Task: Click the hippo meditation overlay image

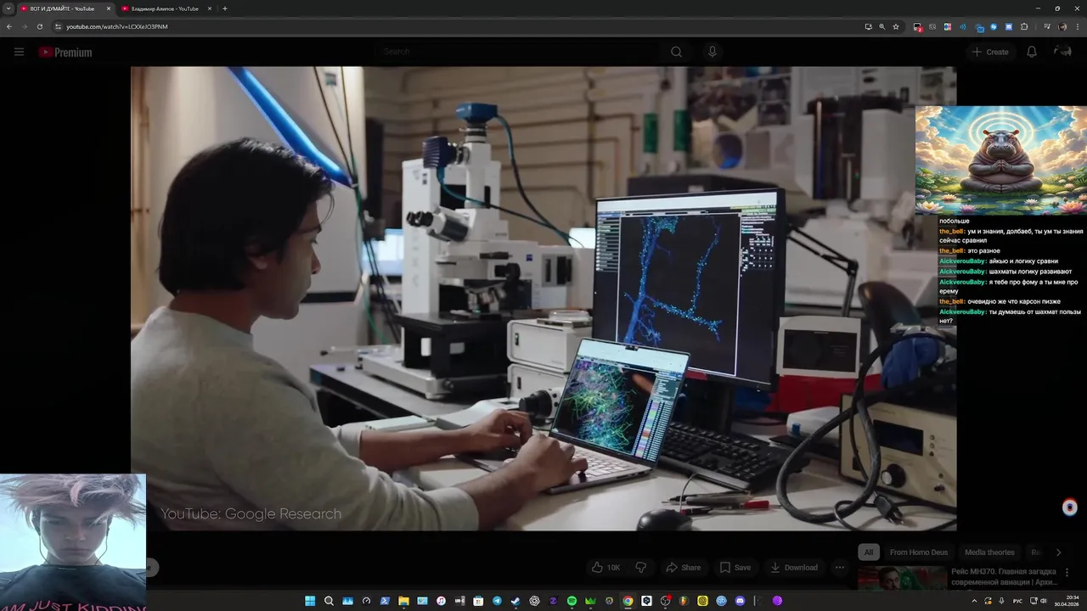Action: click(x=1000, y=160)
